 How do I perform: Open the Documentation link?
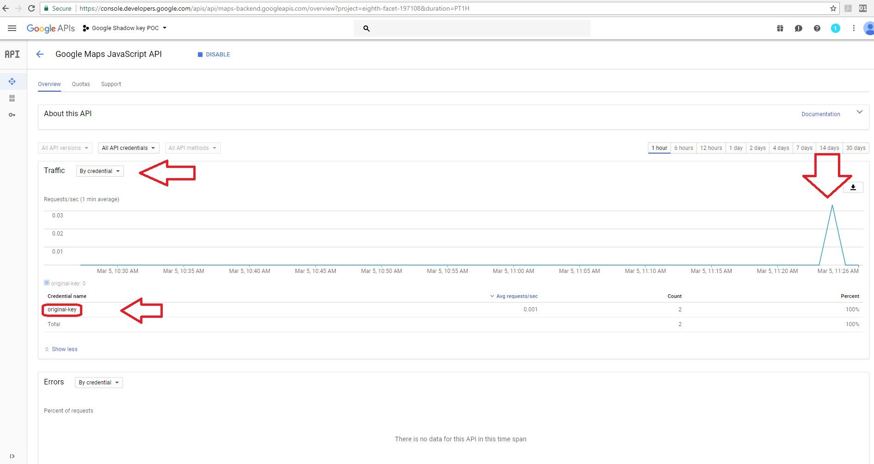click(x=821, y=114)
